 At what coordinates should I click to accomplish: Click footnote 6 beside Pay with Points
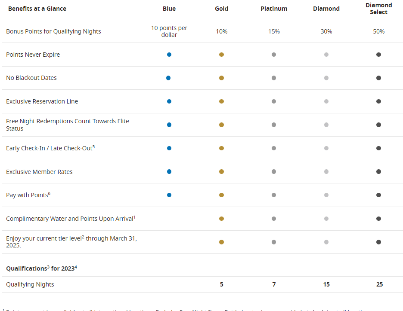pos(49,193)
